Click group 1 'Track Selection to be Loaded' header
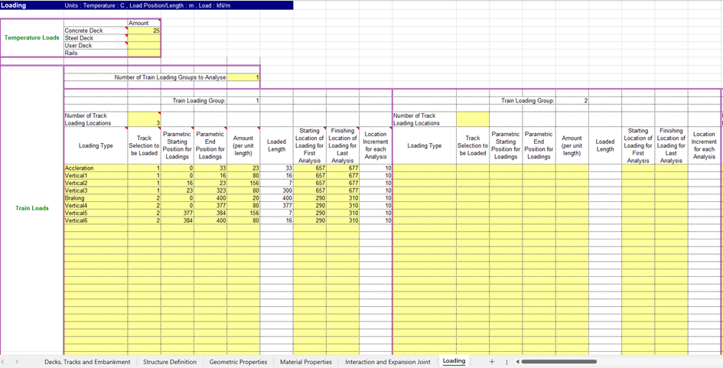 click(x=144, y=145)
